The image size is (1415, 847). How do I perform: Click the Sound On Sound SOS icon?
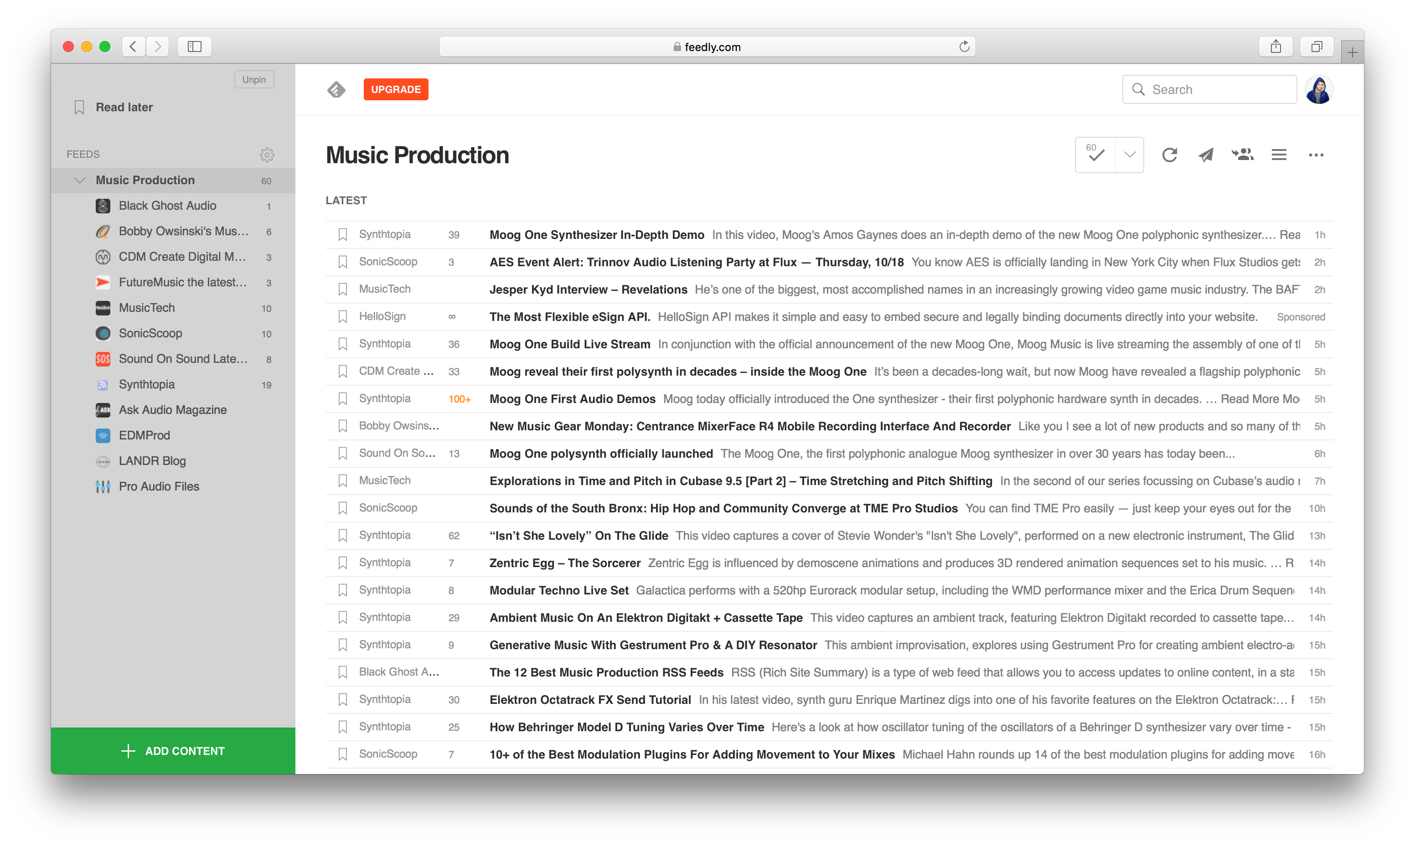(103, 359)
